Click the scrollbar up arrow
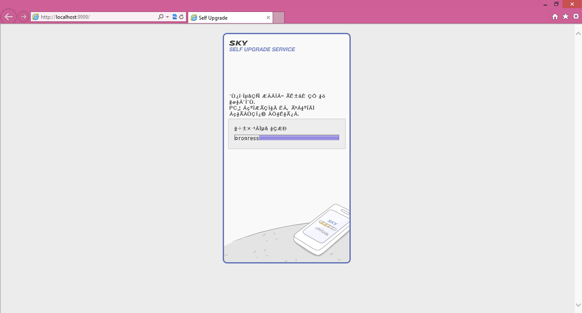Image resolution: width=582 pixels, height=313 pixels. click(578, 33)
